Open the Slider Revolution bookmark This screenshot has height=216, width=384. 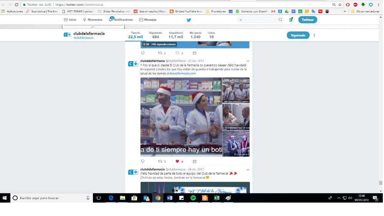114,11
